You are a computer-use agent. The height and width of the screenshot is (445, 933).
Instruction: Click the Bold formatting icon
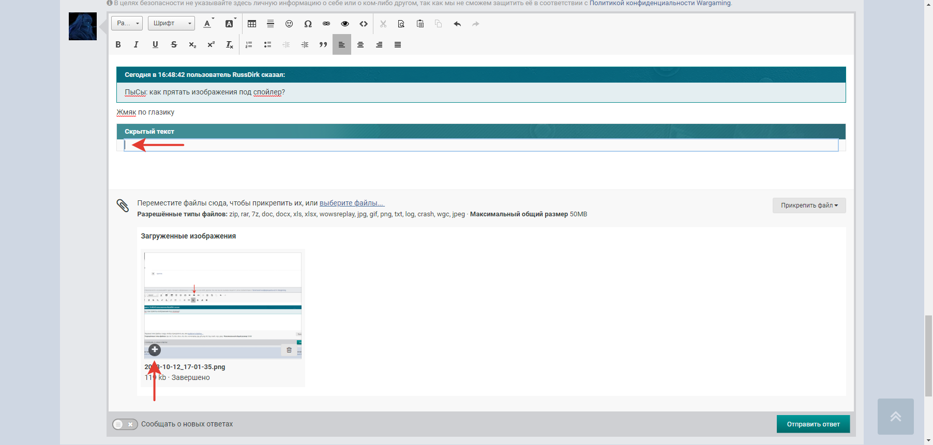click(x=118, y=44)
